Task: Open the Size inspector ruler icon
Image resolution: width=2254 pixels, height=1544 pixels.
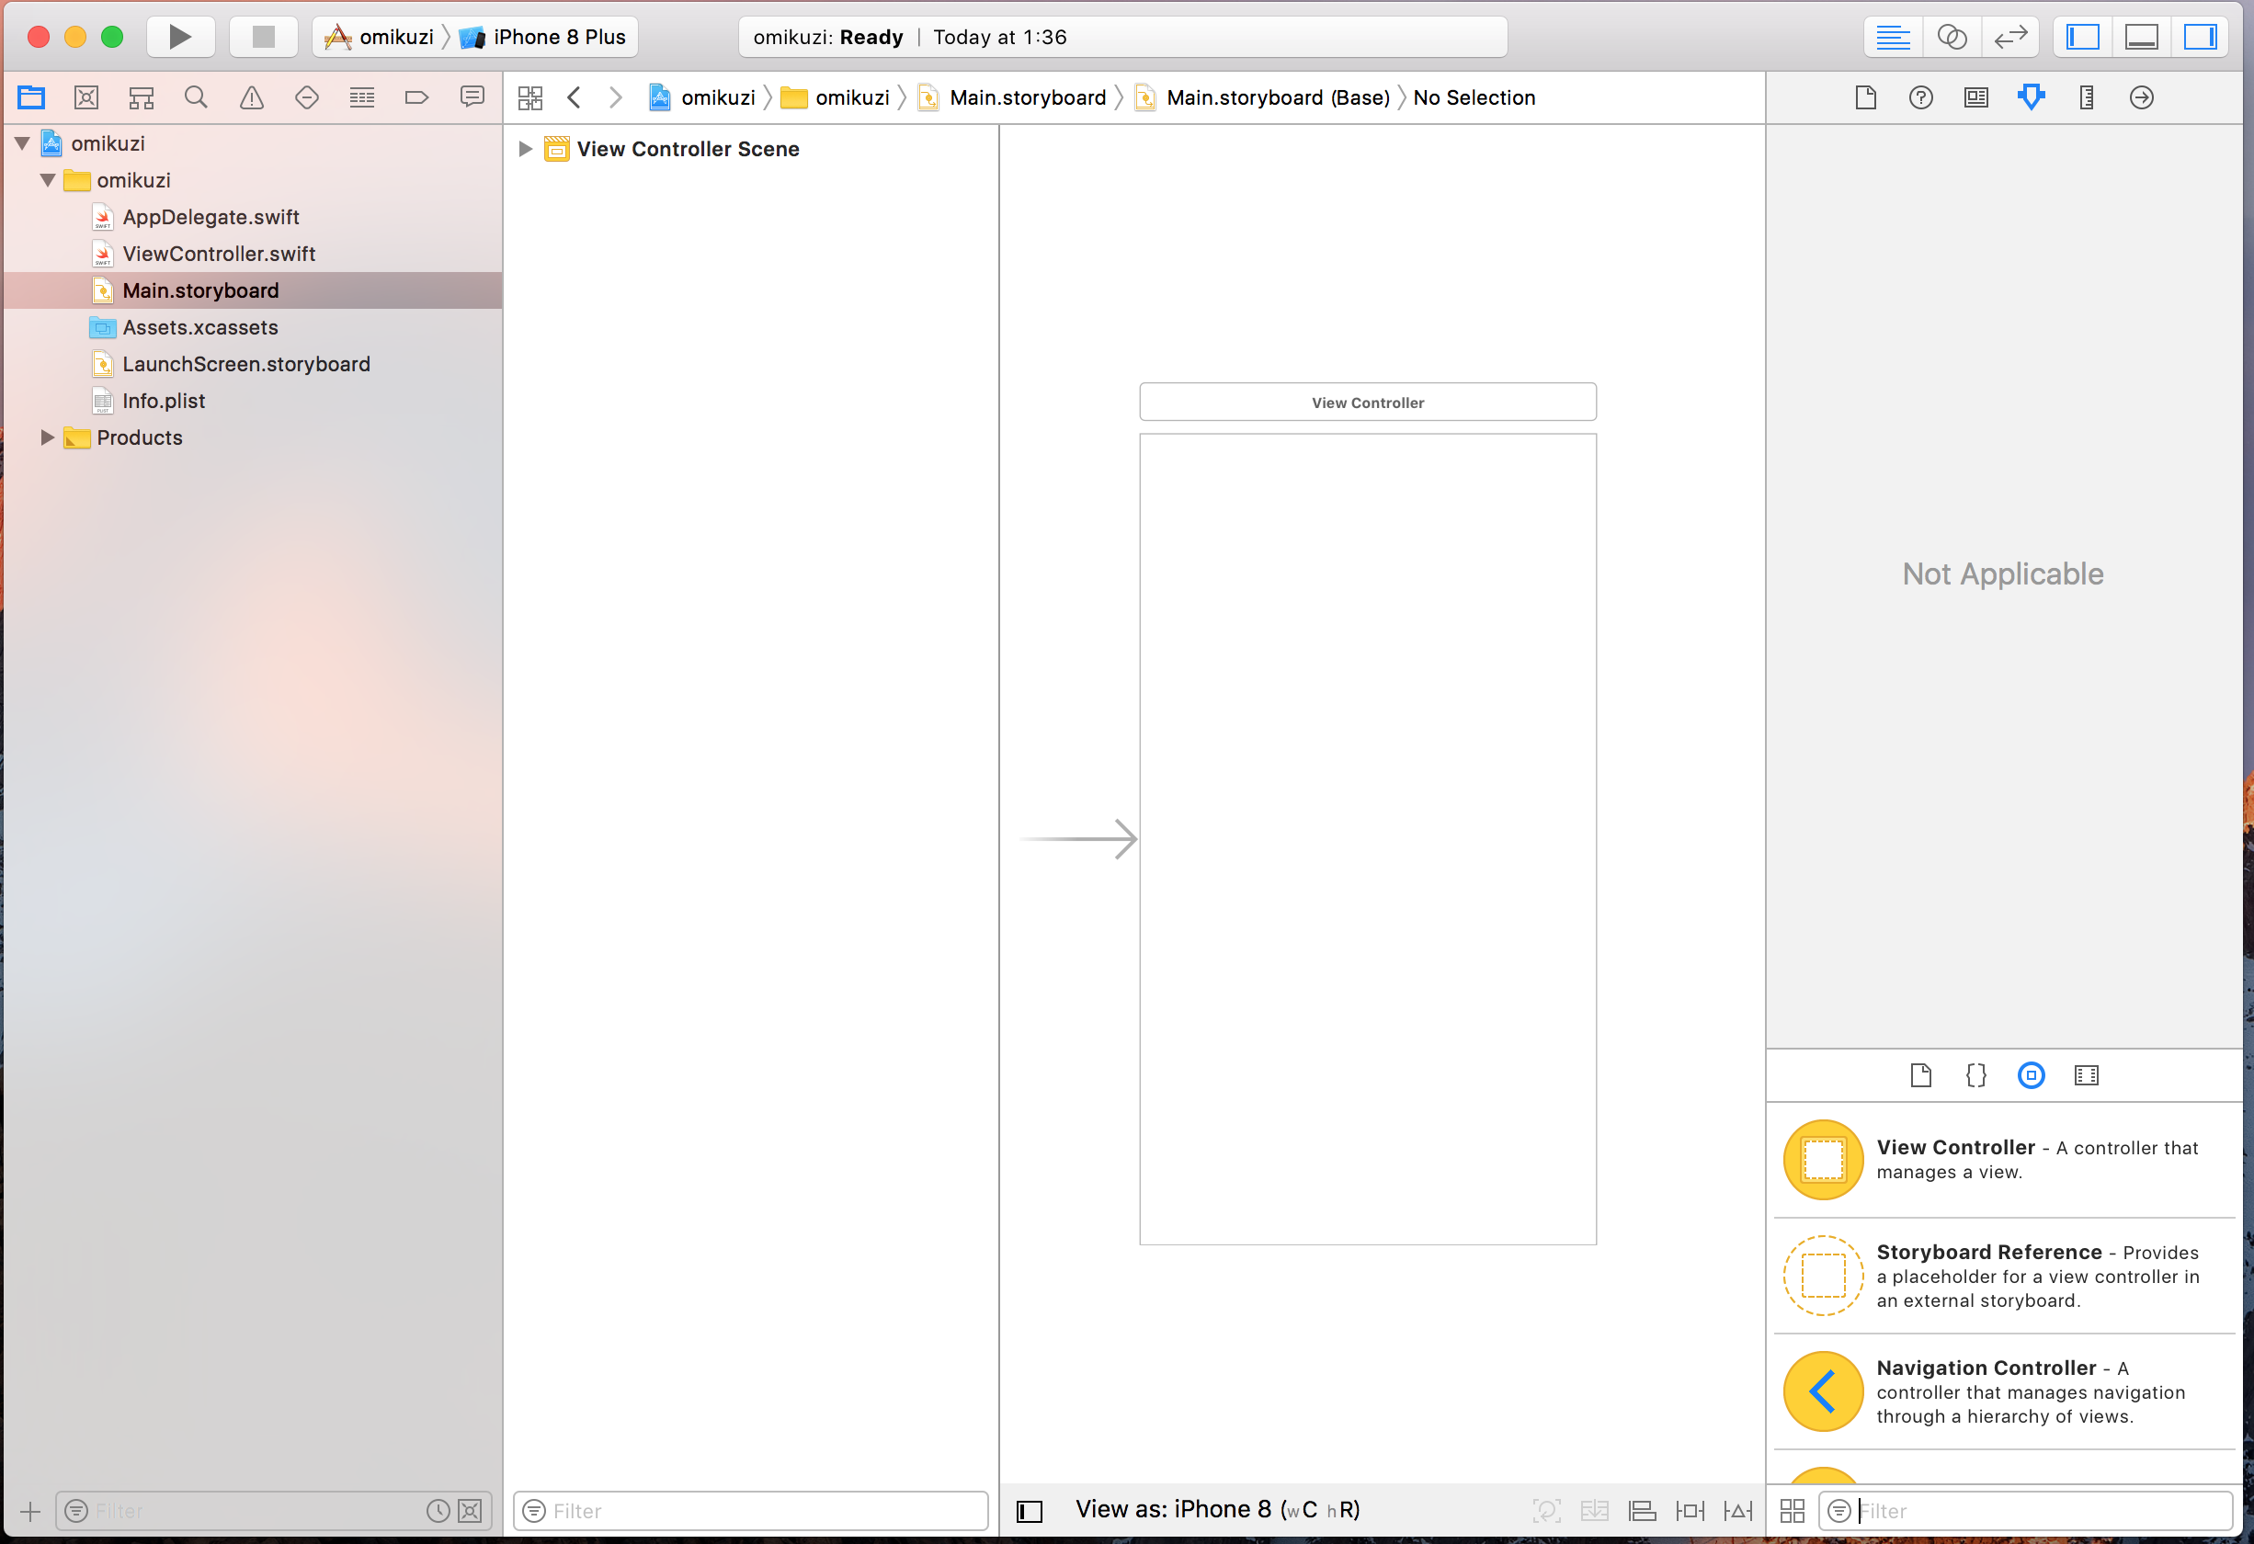Action: pos(2086,97)
